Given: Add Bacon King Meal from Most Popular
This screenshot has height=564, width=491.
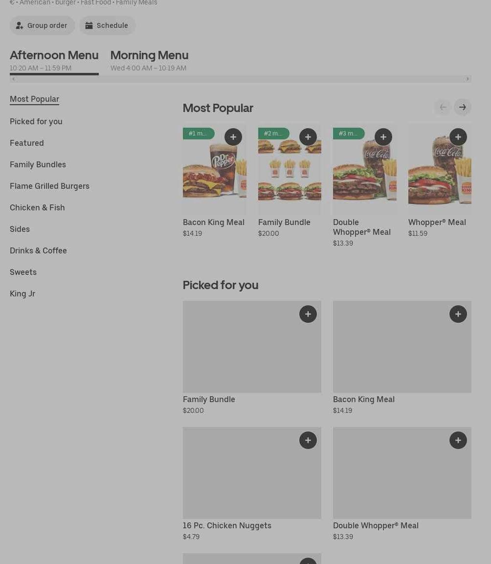Looking at the screenshot, I should (233, 137).
